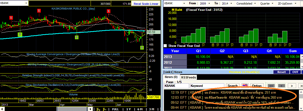This screenshot has height=111, width=303.
Task: Open the KBANK symbol dropdown in financial panel
Action: tap(184, 4)
